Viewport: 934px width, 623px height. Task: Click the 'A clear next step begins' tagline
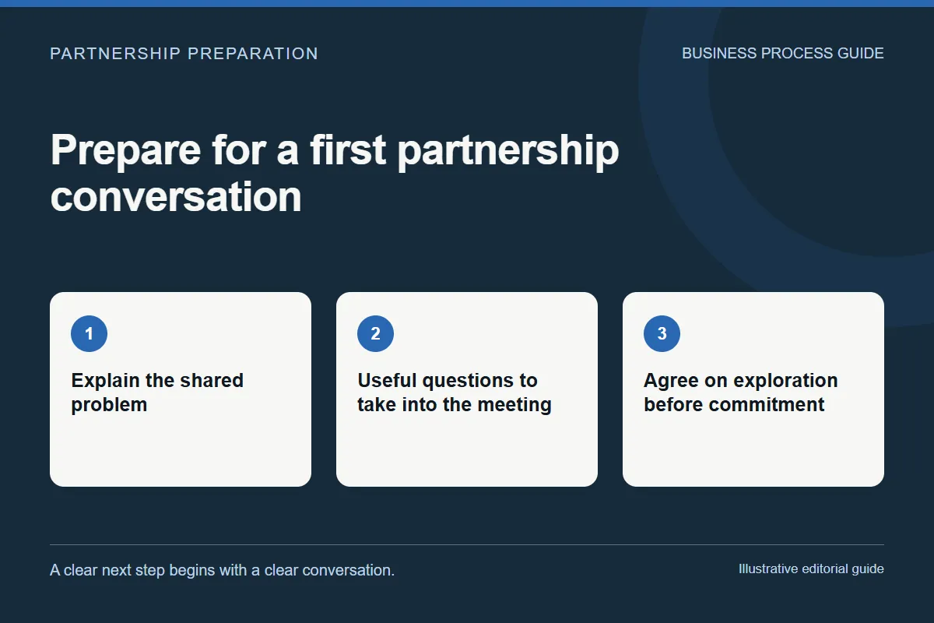223,570
